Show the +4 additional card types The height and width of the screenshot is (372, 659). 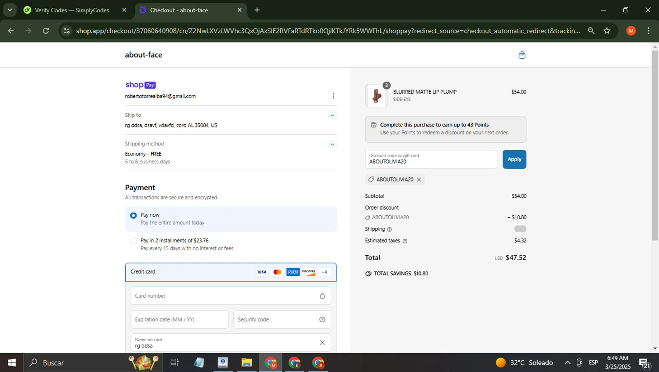pos(324,272)
